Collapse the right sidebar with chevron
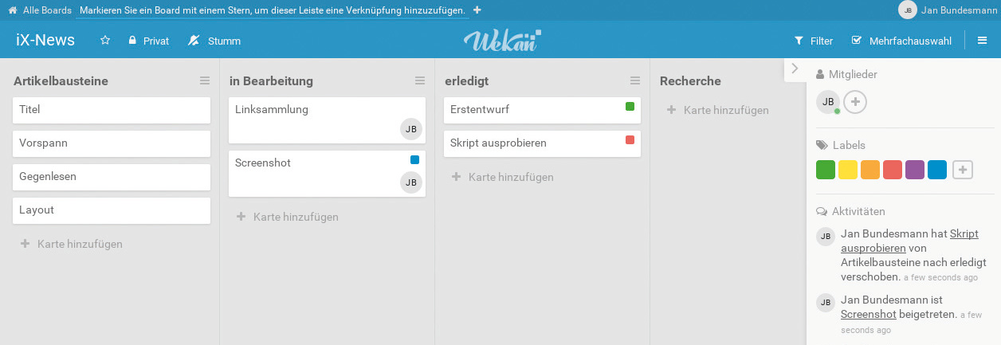The width and height of the screenshot is (1001, 345). 794,69
